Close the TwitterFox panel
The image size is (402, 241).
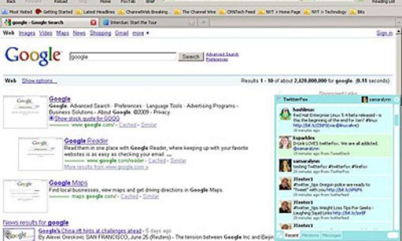point(397,99)
